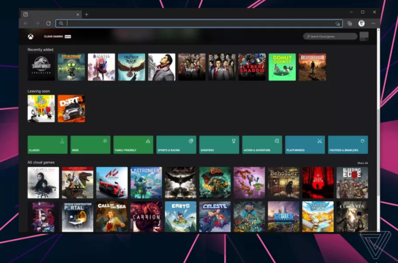The height and width of the screenshot is (263, 398).
Task: Click the Cloud Gaming Beta label
Action: point(57,37)
